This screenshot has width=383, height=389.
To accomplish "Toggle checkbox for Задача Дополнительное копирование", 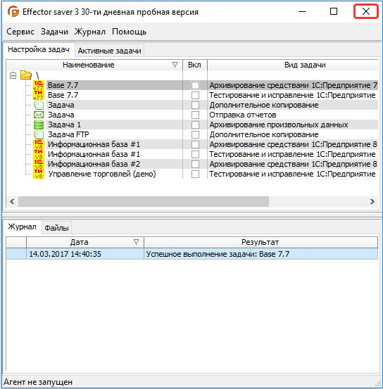I will click(195, 106).
